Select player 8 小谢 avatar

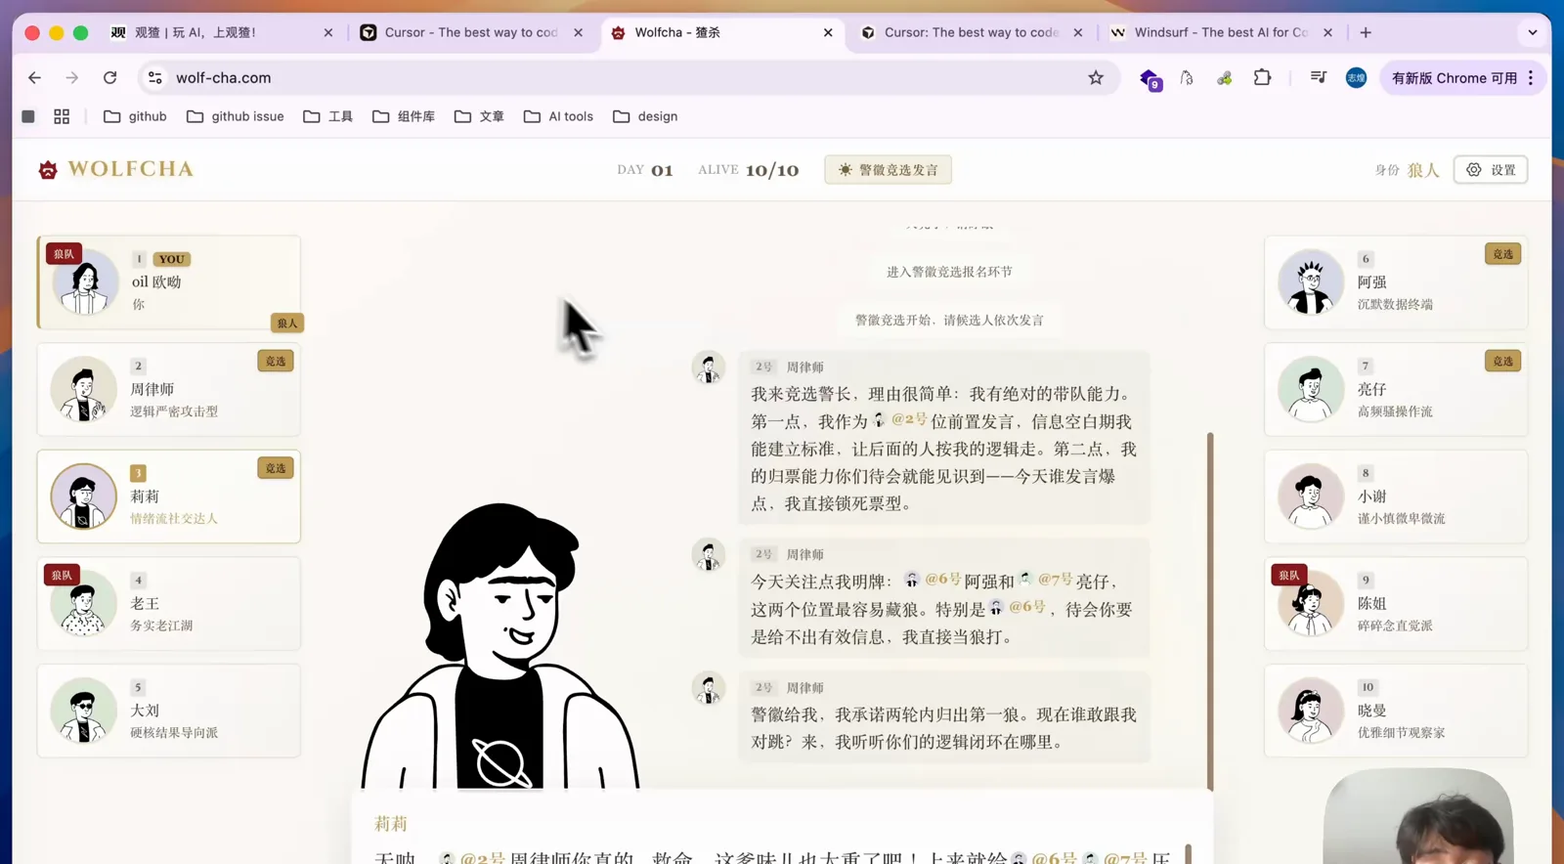coord(1311,497)
